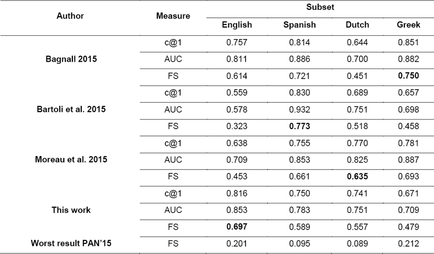Select the Spanish subset column header
The image size is (434, 254).
click(x=300, y=25)
